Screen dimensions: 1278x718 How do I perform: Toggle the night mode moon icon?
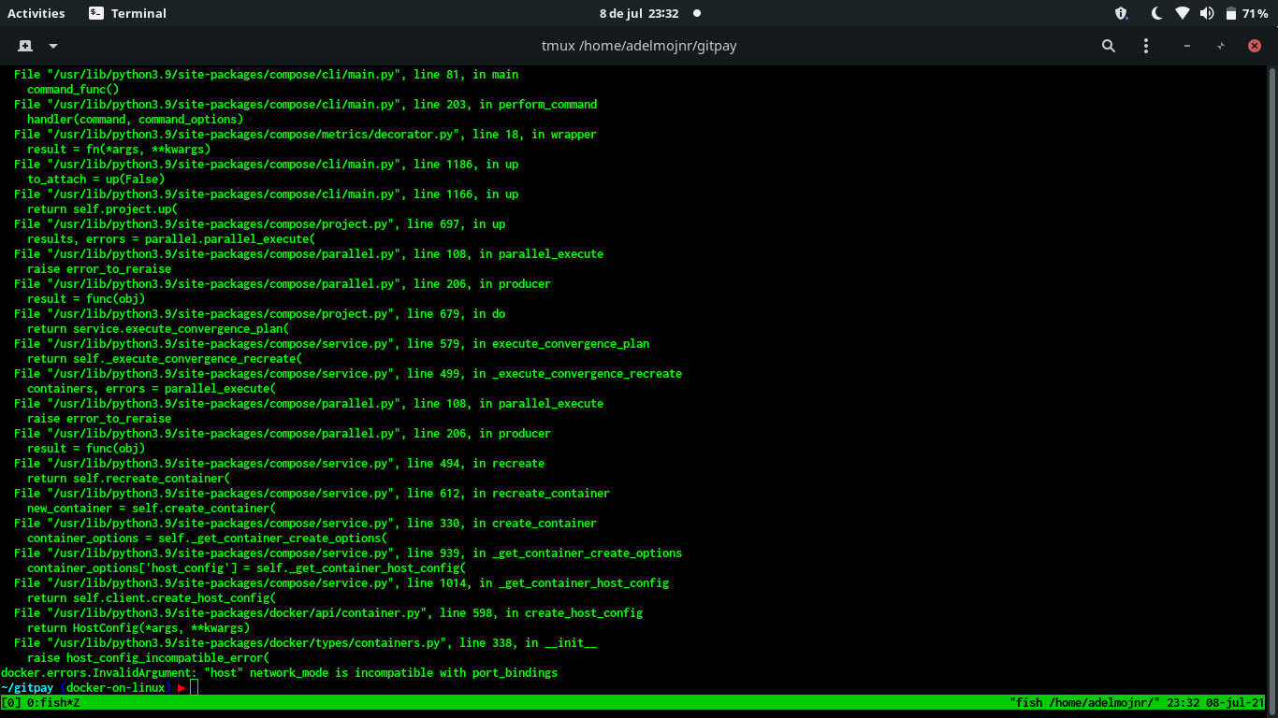point(1156,13)
